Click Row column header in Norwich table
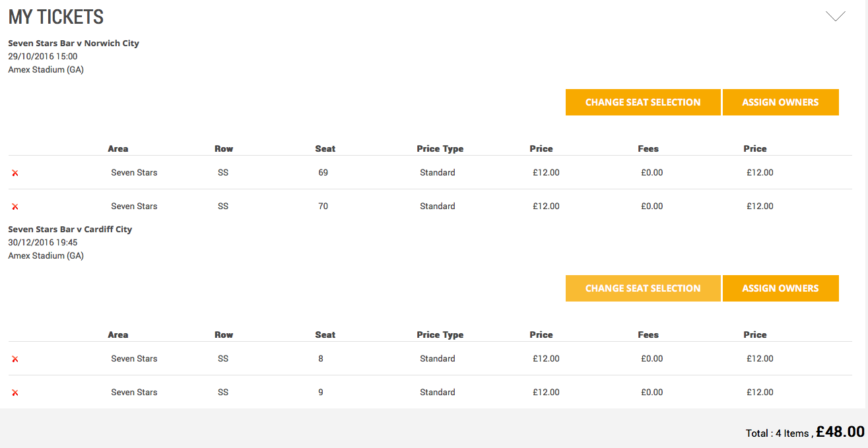 (224, 148)
